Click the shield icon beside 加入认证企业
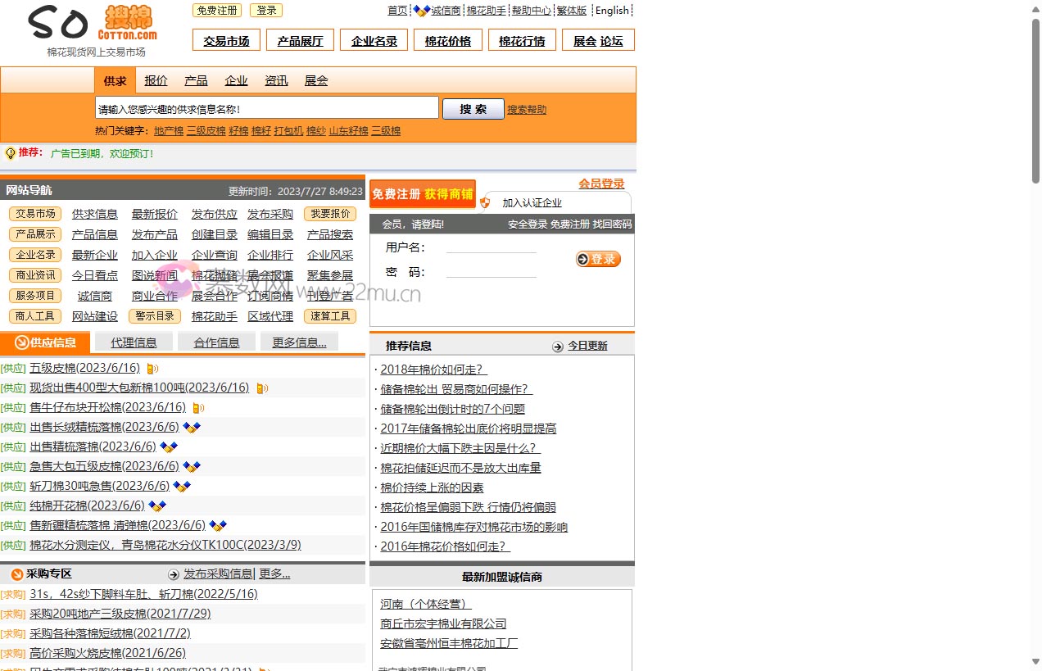Viewport: 1042px width, 671px height. coord(485,202)
